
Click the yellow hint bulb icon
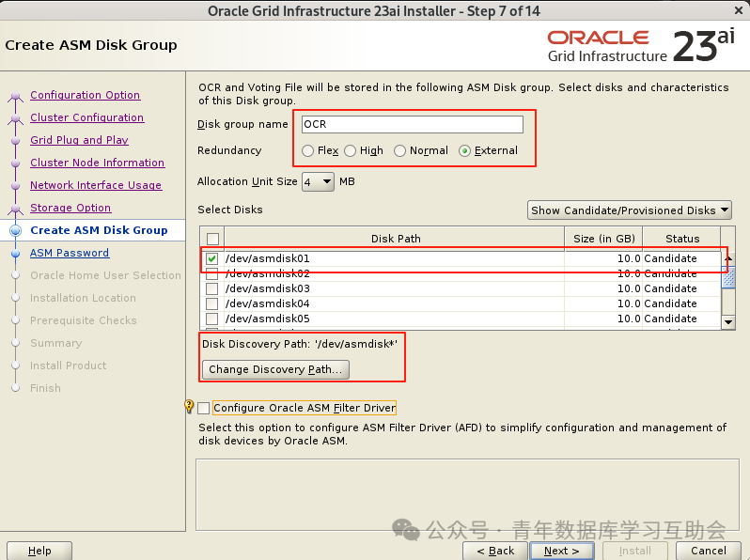(189, 407)
